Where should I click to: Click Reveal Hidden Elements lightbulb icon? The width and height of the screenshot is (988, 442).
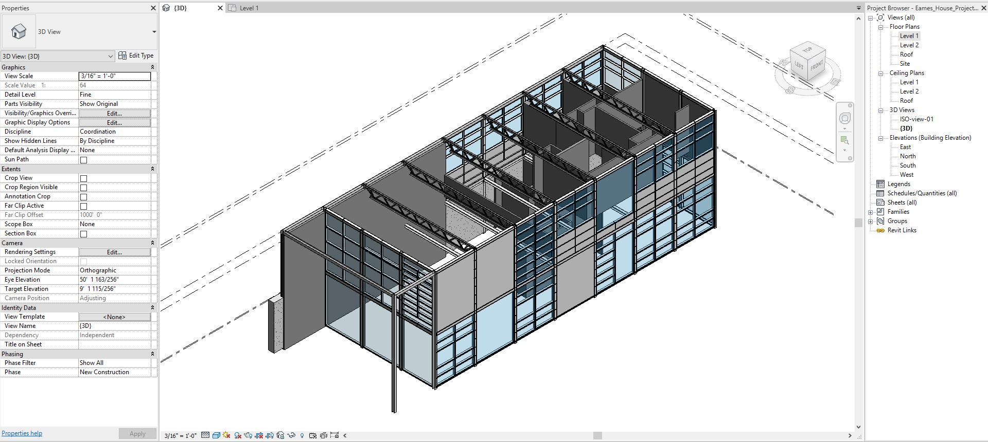302,436
